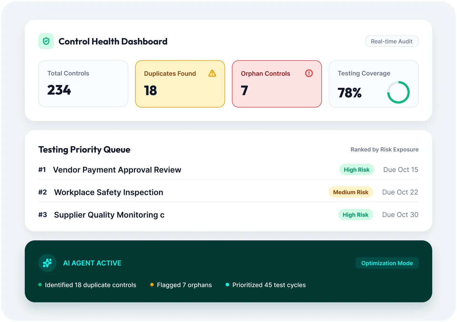Click the red alert icon on Orphan Controls
The width and height of the screenshot is (457, 322).
(x=309, y=73)
